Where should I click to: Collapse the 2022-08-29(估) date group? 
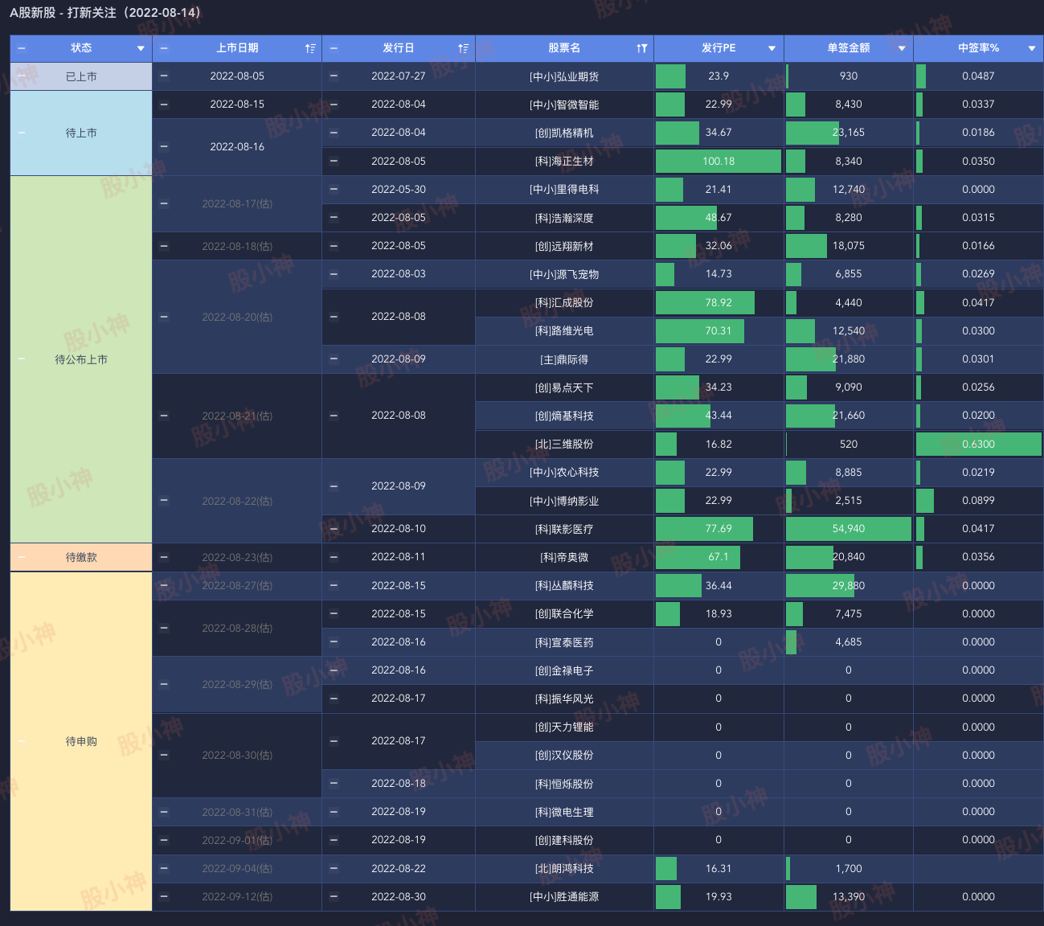point(164,684)
